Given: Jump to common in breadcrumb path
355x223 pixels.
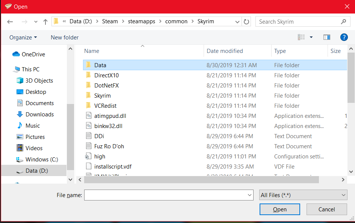Looking at the screenshot, I should [x=176, y=21].
